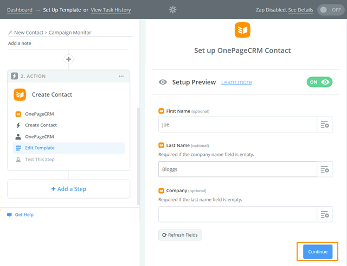Select the OnePageCRM app step row

69,114
